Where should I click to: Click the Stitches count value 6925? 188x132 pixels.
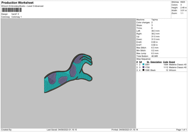183,2
